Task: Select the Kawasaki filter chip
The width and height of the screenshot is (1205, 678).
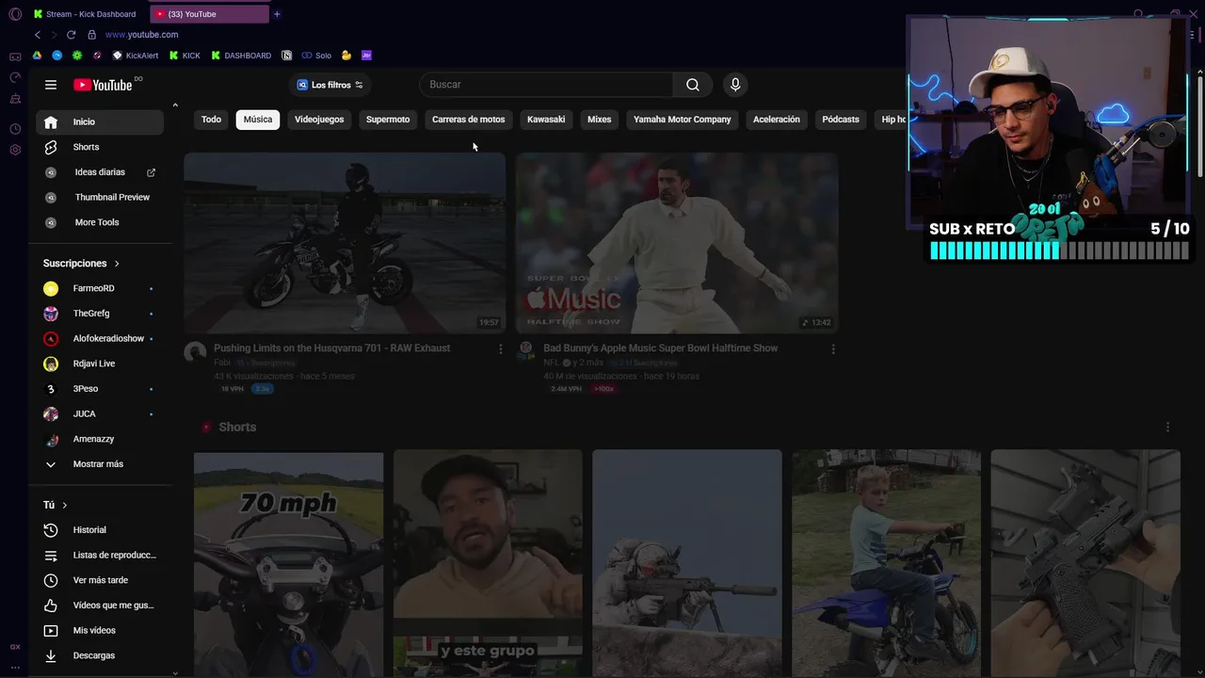Action: [546, 120]
